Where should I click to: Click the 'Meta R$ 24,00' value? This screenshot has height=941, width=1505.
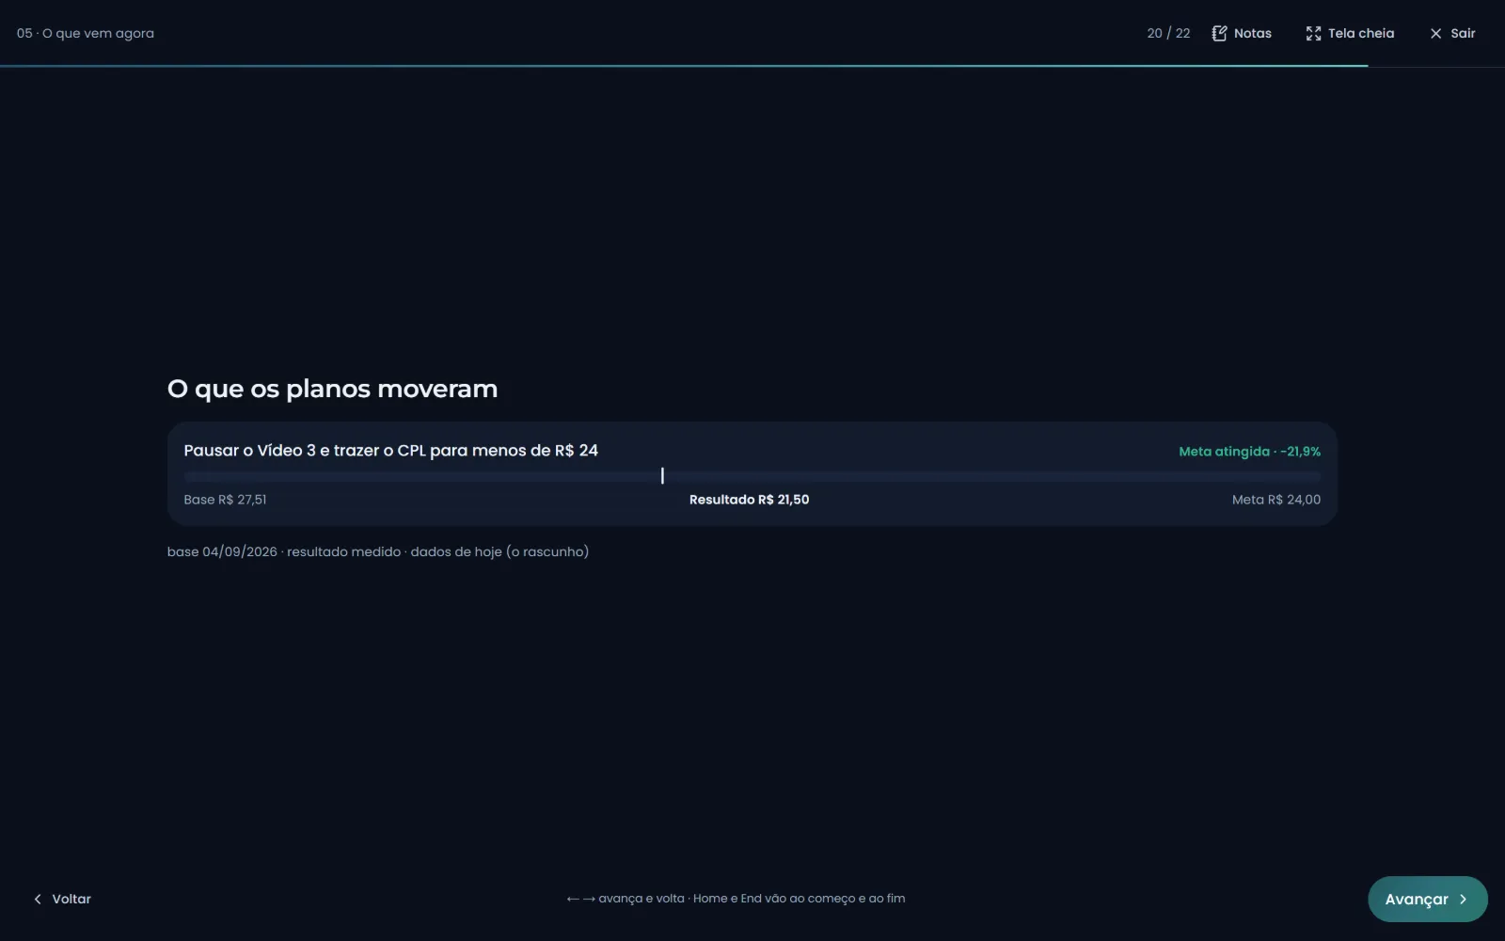[1276, 500]
